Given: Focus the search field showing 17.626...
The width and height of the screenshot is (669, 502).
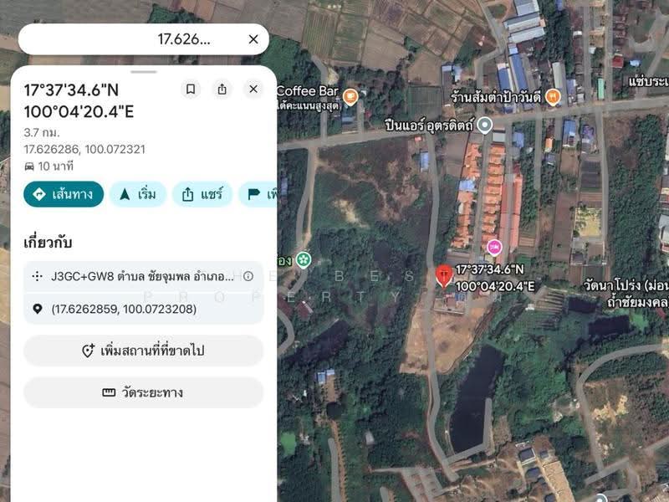Looking at the screenshot, I should tap(132, 39).
